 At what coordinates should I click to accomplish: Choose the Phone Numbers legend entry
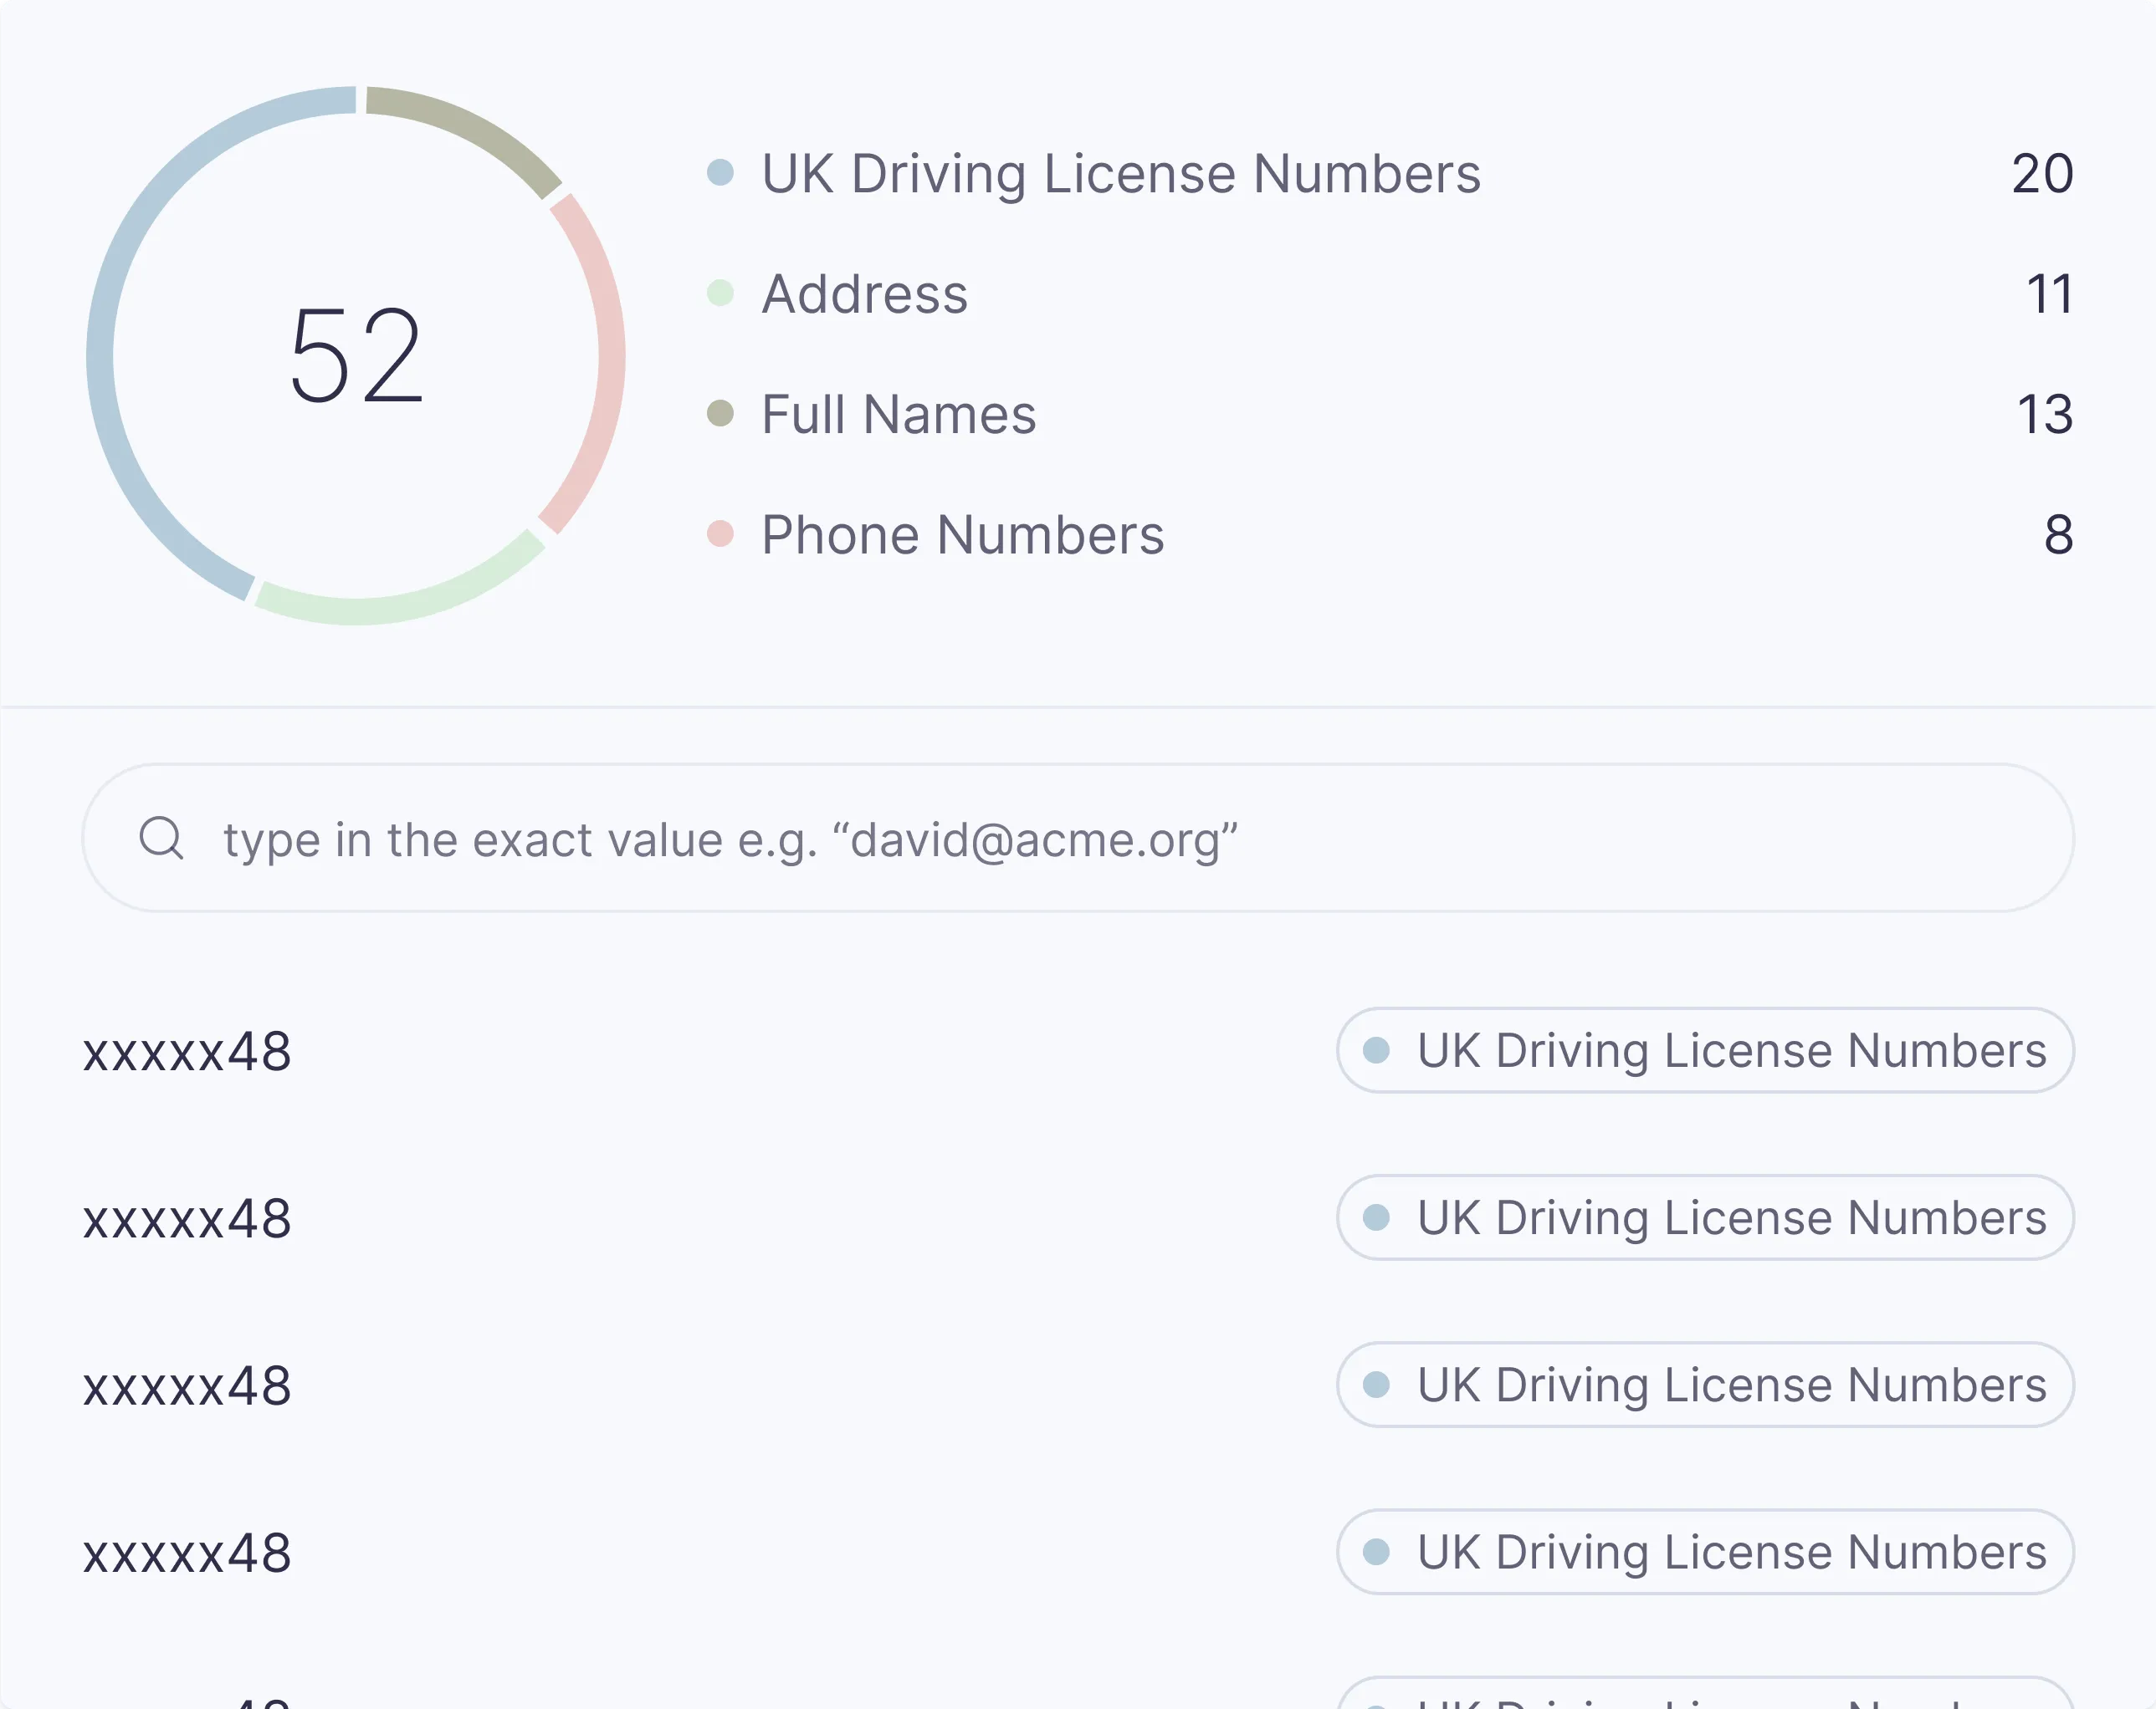(x=962, y=534)
